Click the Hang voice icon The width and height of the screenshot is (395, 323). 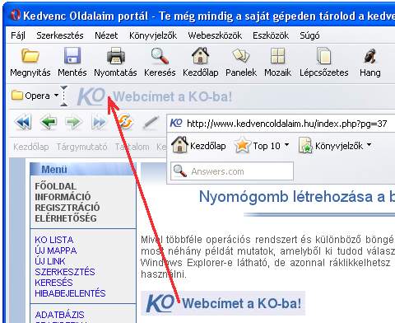370,56
